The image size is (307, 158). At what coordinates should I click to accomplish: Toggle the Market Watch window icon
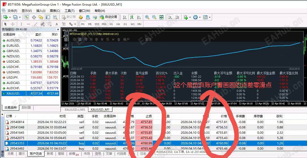[x=27, y=17]
